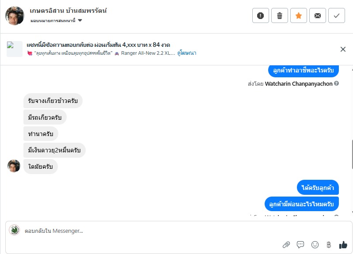Click the customer profile picture in header

[x=15, y=16]
